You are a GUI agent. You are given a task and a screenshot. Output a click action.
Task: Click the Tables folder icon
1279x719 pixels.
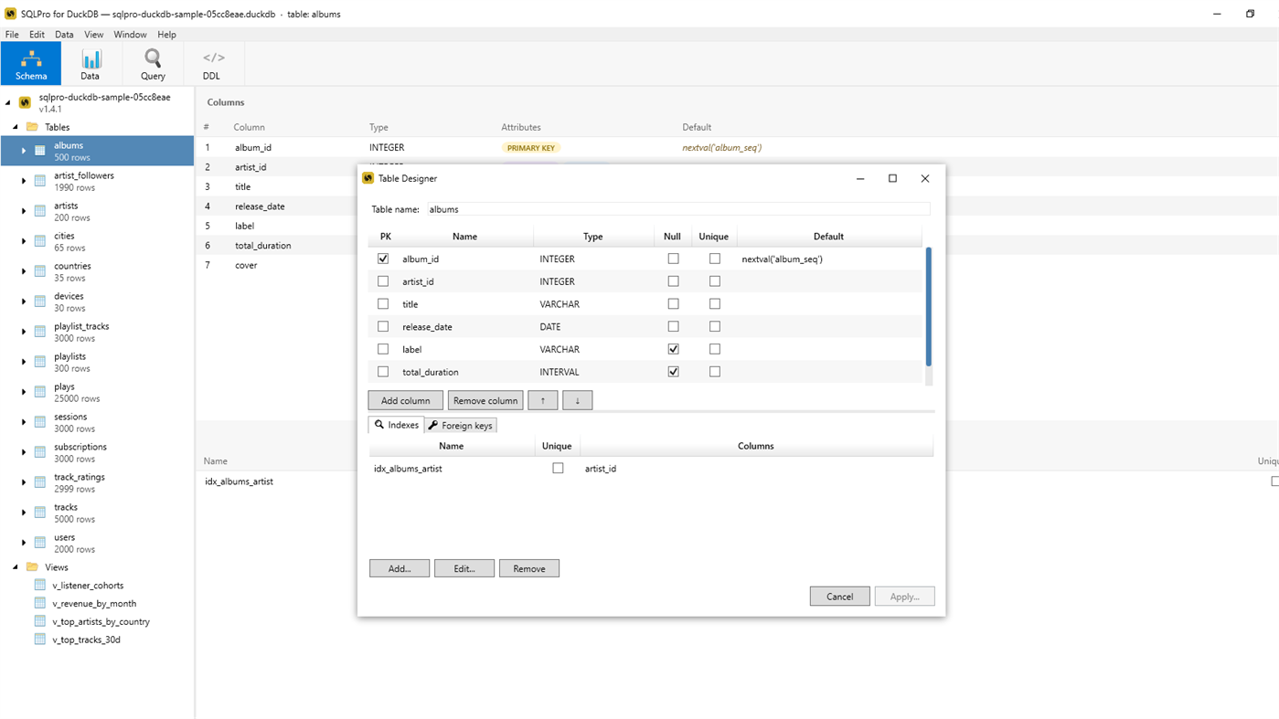pos(32,127)
